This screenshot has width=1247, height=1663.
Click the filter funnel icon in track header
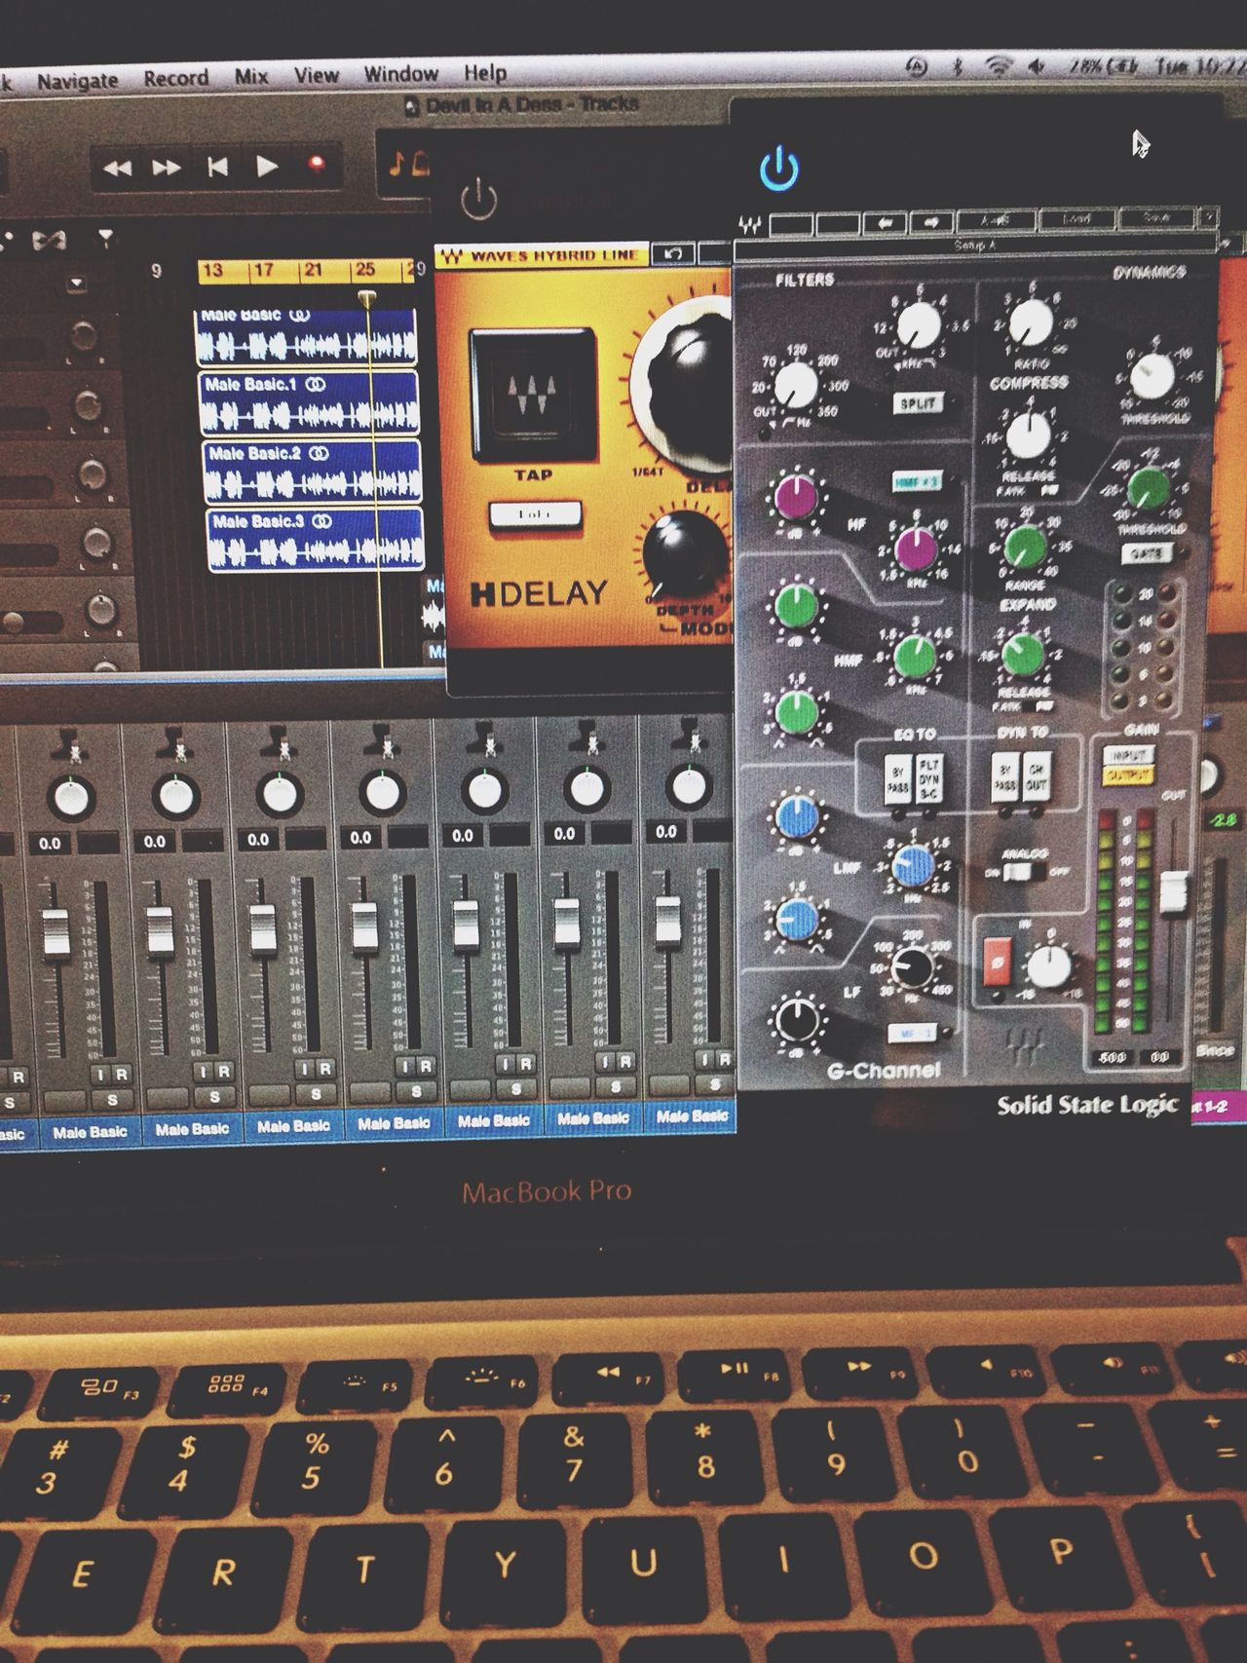click(x=105, y=237)
